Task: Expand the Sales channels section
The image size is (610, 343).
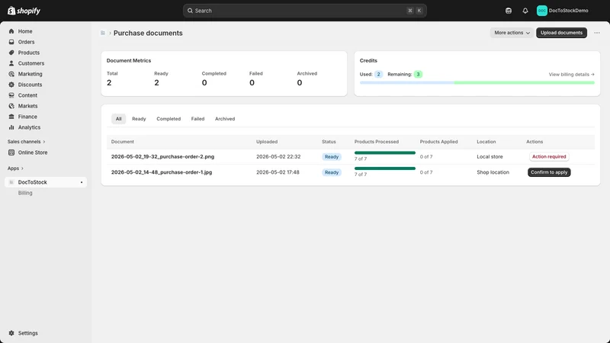Action: (x=27, y=142)
